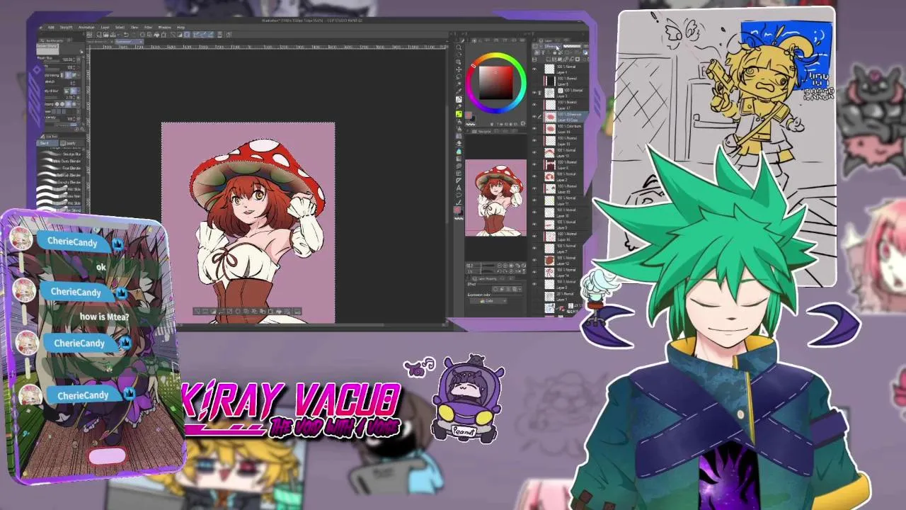Click the Save icon in command bar

tap(113, 35)
